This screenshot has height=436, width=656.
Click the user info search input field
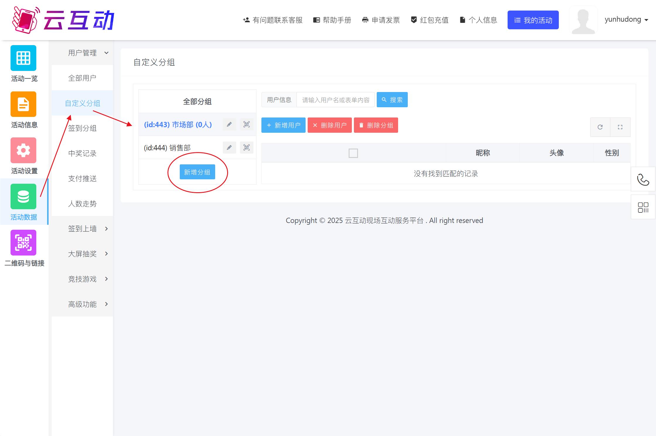[335, 100]
